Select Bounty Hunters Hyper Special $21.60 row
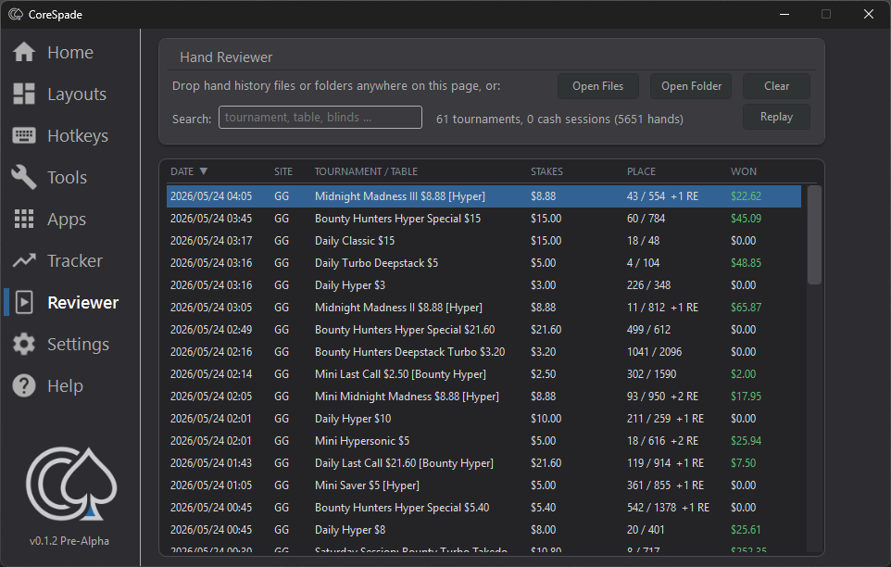Image resolution: width=891 pixels, height=567 pixels. pyautogui.click(x=483, y=330)
